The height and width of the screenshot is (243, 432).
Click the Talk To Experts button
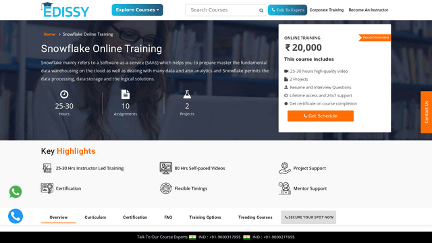click(x=288, y=10)
